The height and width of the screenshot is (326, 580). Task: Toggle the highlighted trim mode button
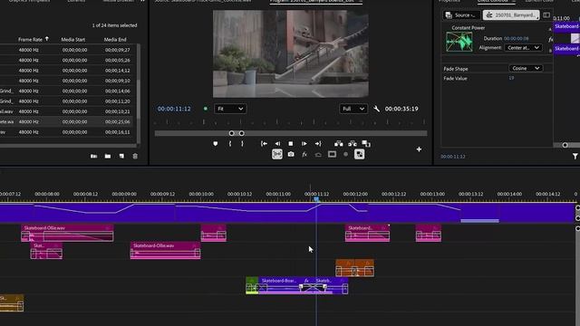[277, 154]
